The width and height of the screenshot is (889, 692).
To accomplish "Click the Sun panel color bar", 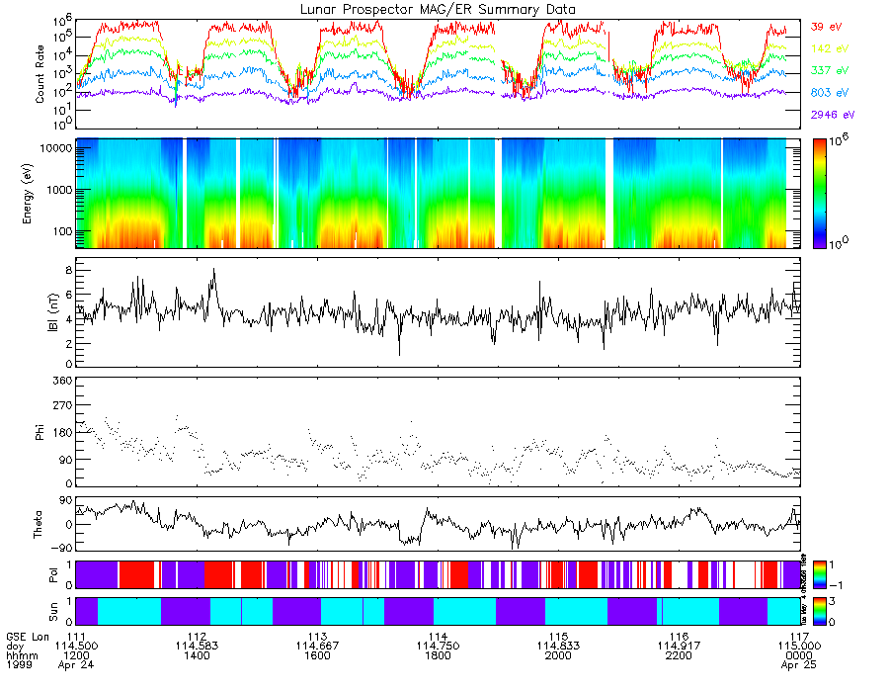I will click(819, 611).
